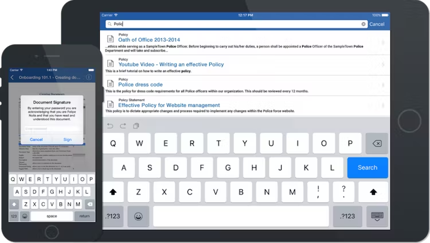Open the emoji key on phone keyboard
The height and width of the screenshot is (243, 430).
pyautogui.click(x=25, y=216)
